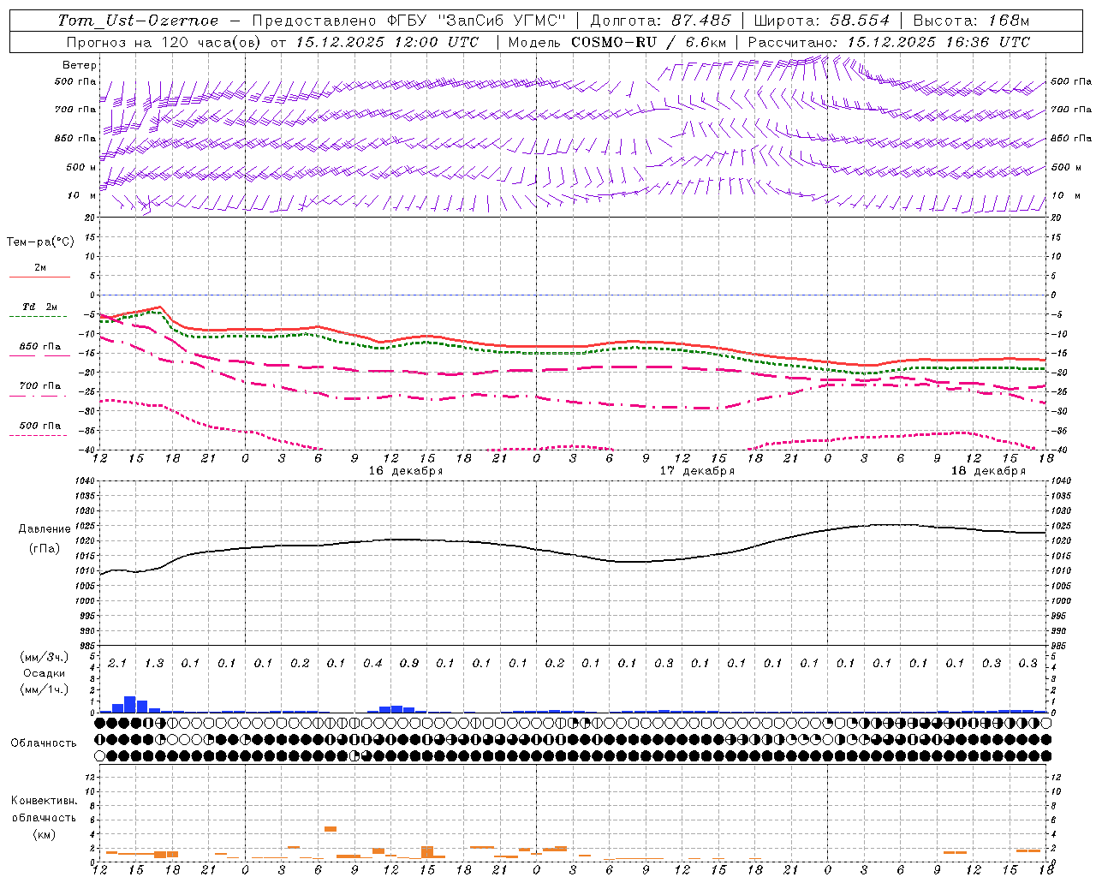Click the "(мм/1ч.)" precipitation unit label

45,689
